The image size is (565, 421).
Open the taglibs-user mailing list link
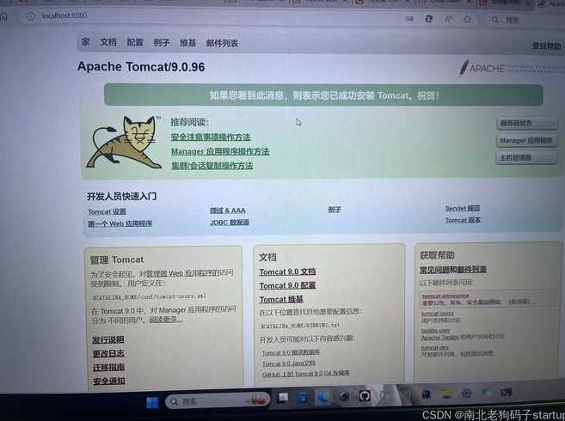point(436,331)
